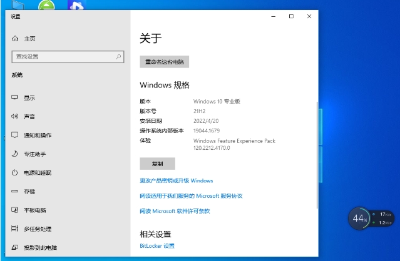Select 多任务处理 multitasking in the sidebar
This screenshot has height=261, width=400.
[37, 229]
